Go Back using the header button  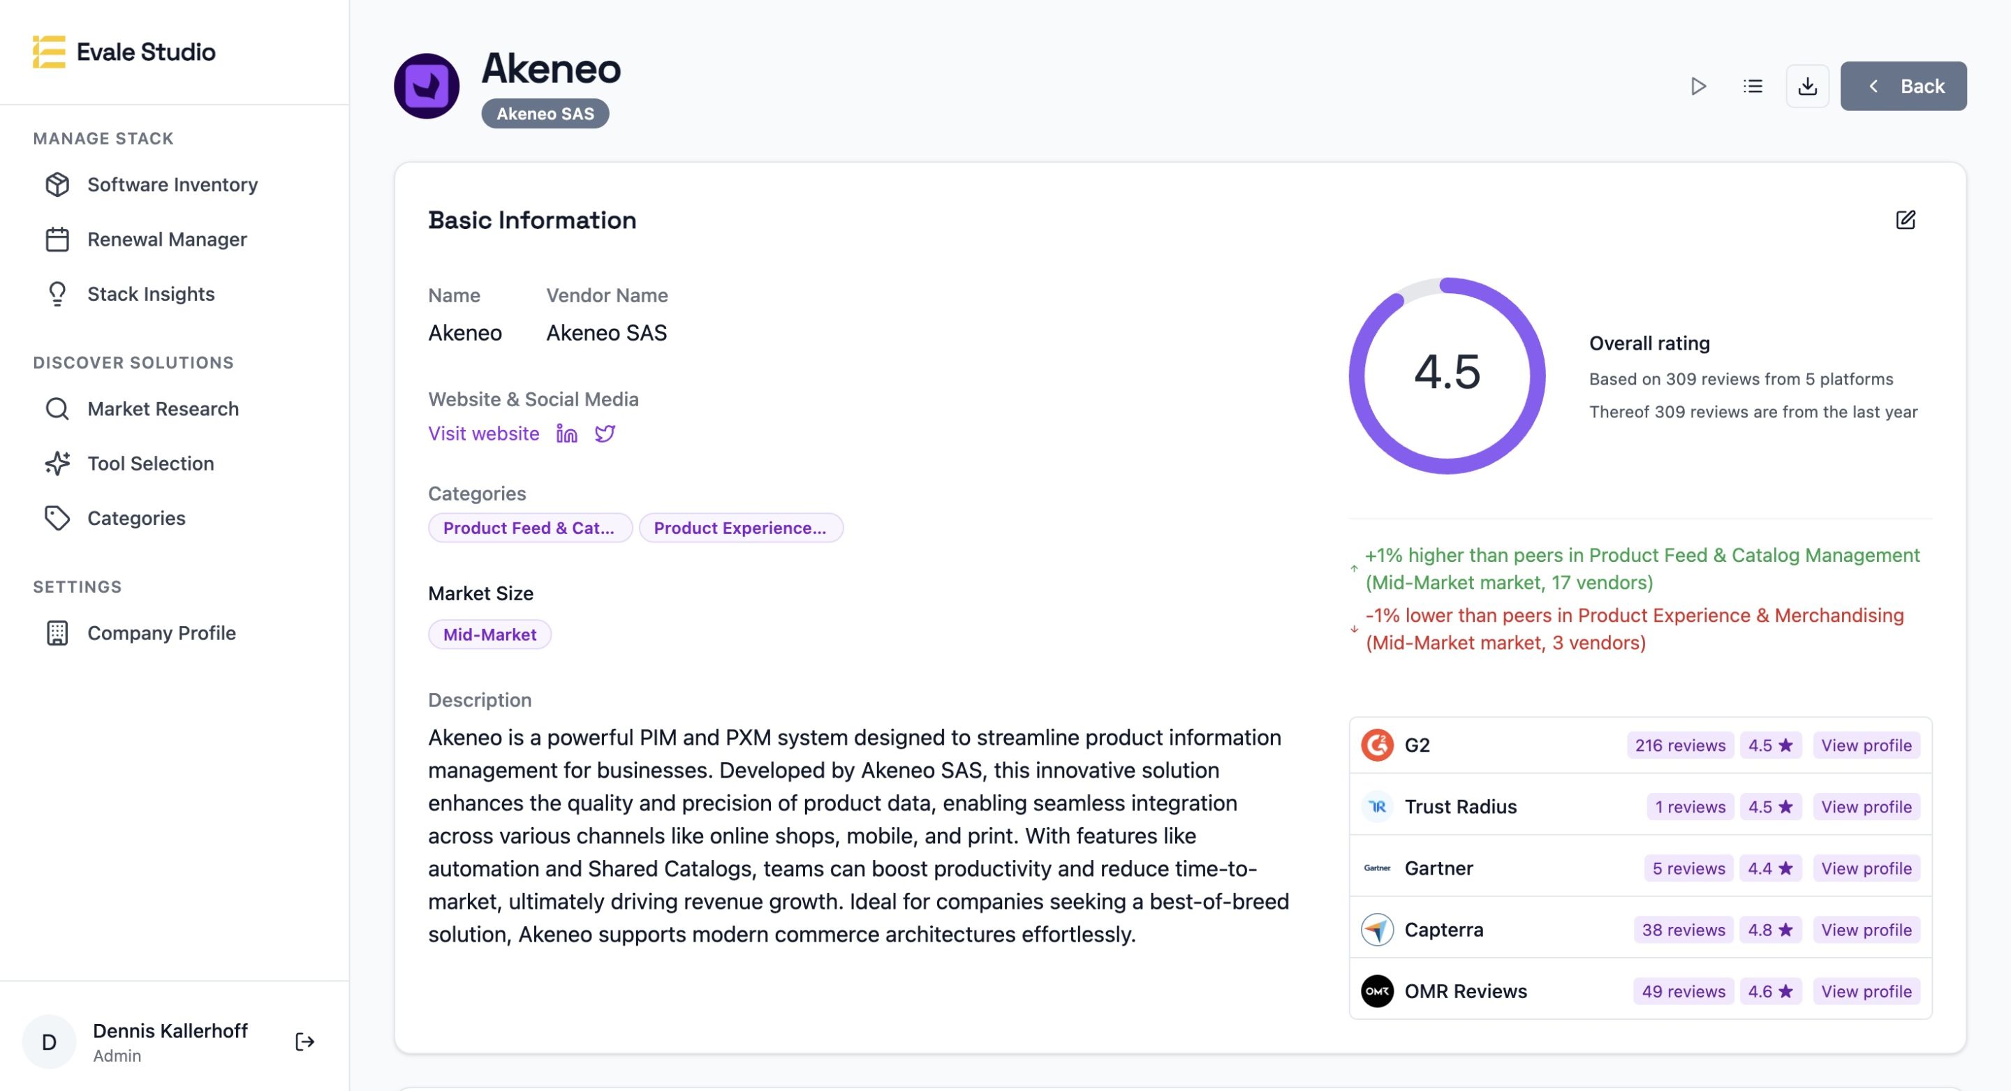tap(1903, 86)
